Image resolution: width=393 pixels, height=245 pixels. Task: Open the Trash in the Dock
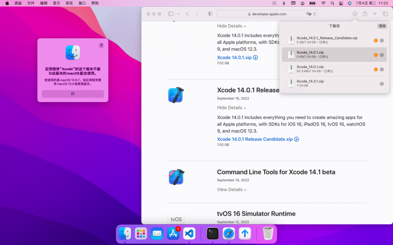pyautogui.click(x=268, y=233)
